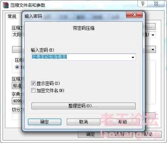The width and height of the screenshot is (167, 143).
Task: Click the 标准 compression method box
Action: 17,86
